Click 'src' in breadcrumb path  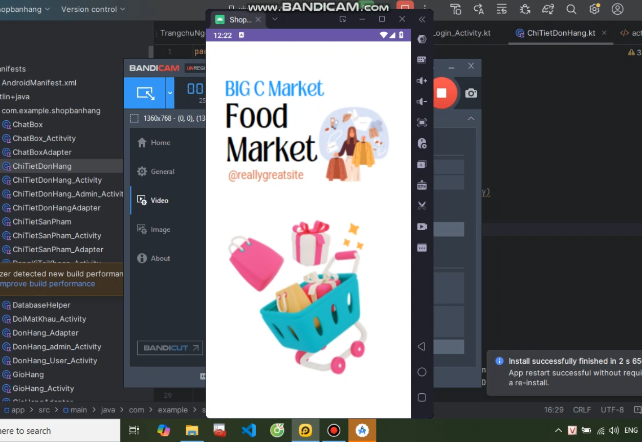[x=45, y=410]
